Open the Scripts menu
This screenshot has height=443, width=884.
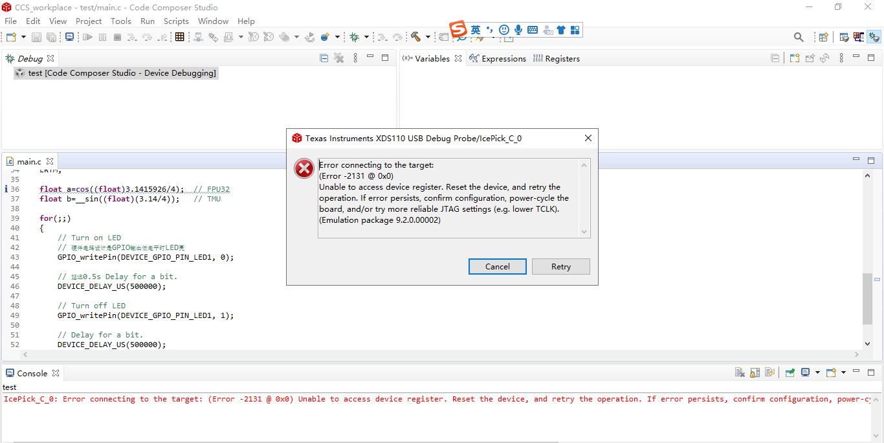(x=176, y=21)
